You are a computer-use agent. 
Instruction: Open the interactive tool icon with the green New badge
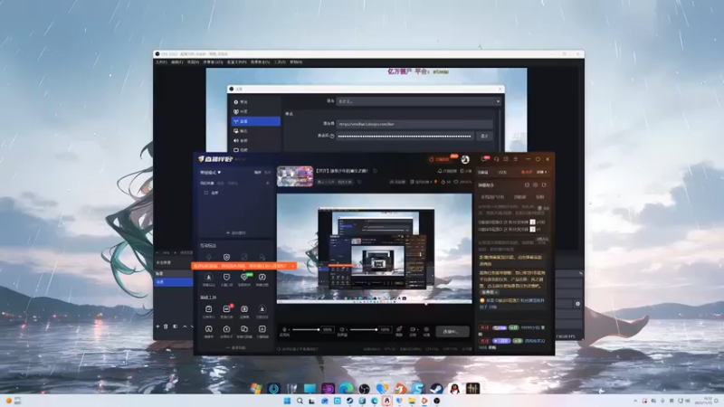(x=244, y=277)
